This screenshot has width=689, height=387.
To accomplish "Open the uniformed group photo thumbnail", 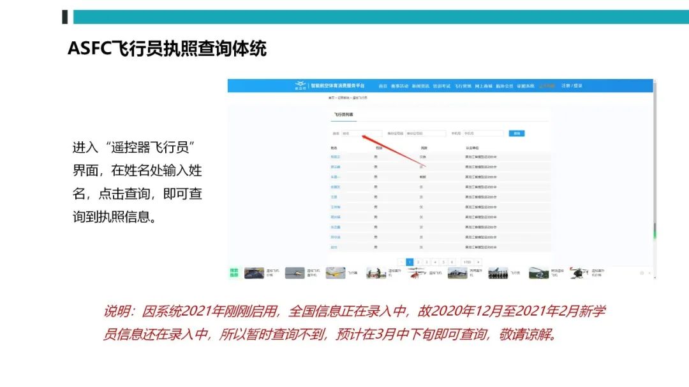I will coord(498,273).
